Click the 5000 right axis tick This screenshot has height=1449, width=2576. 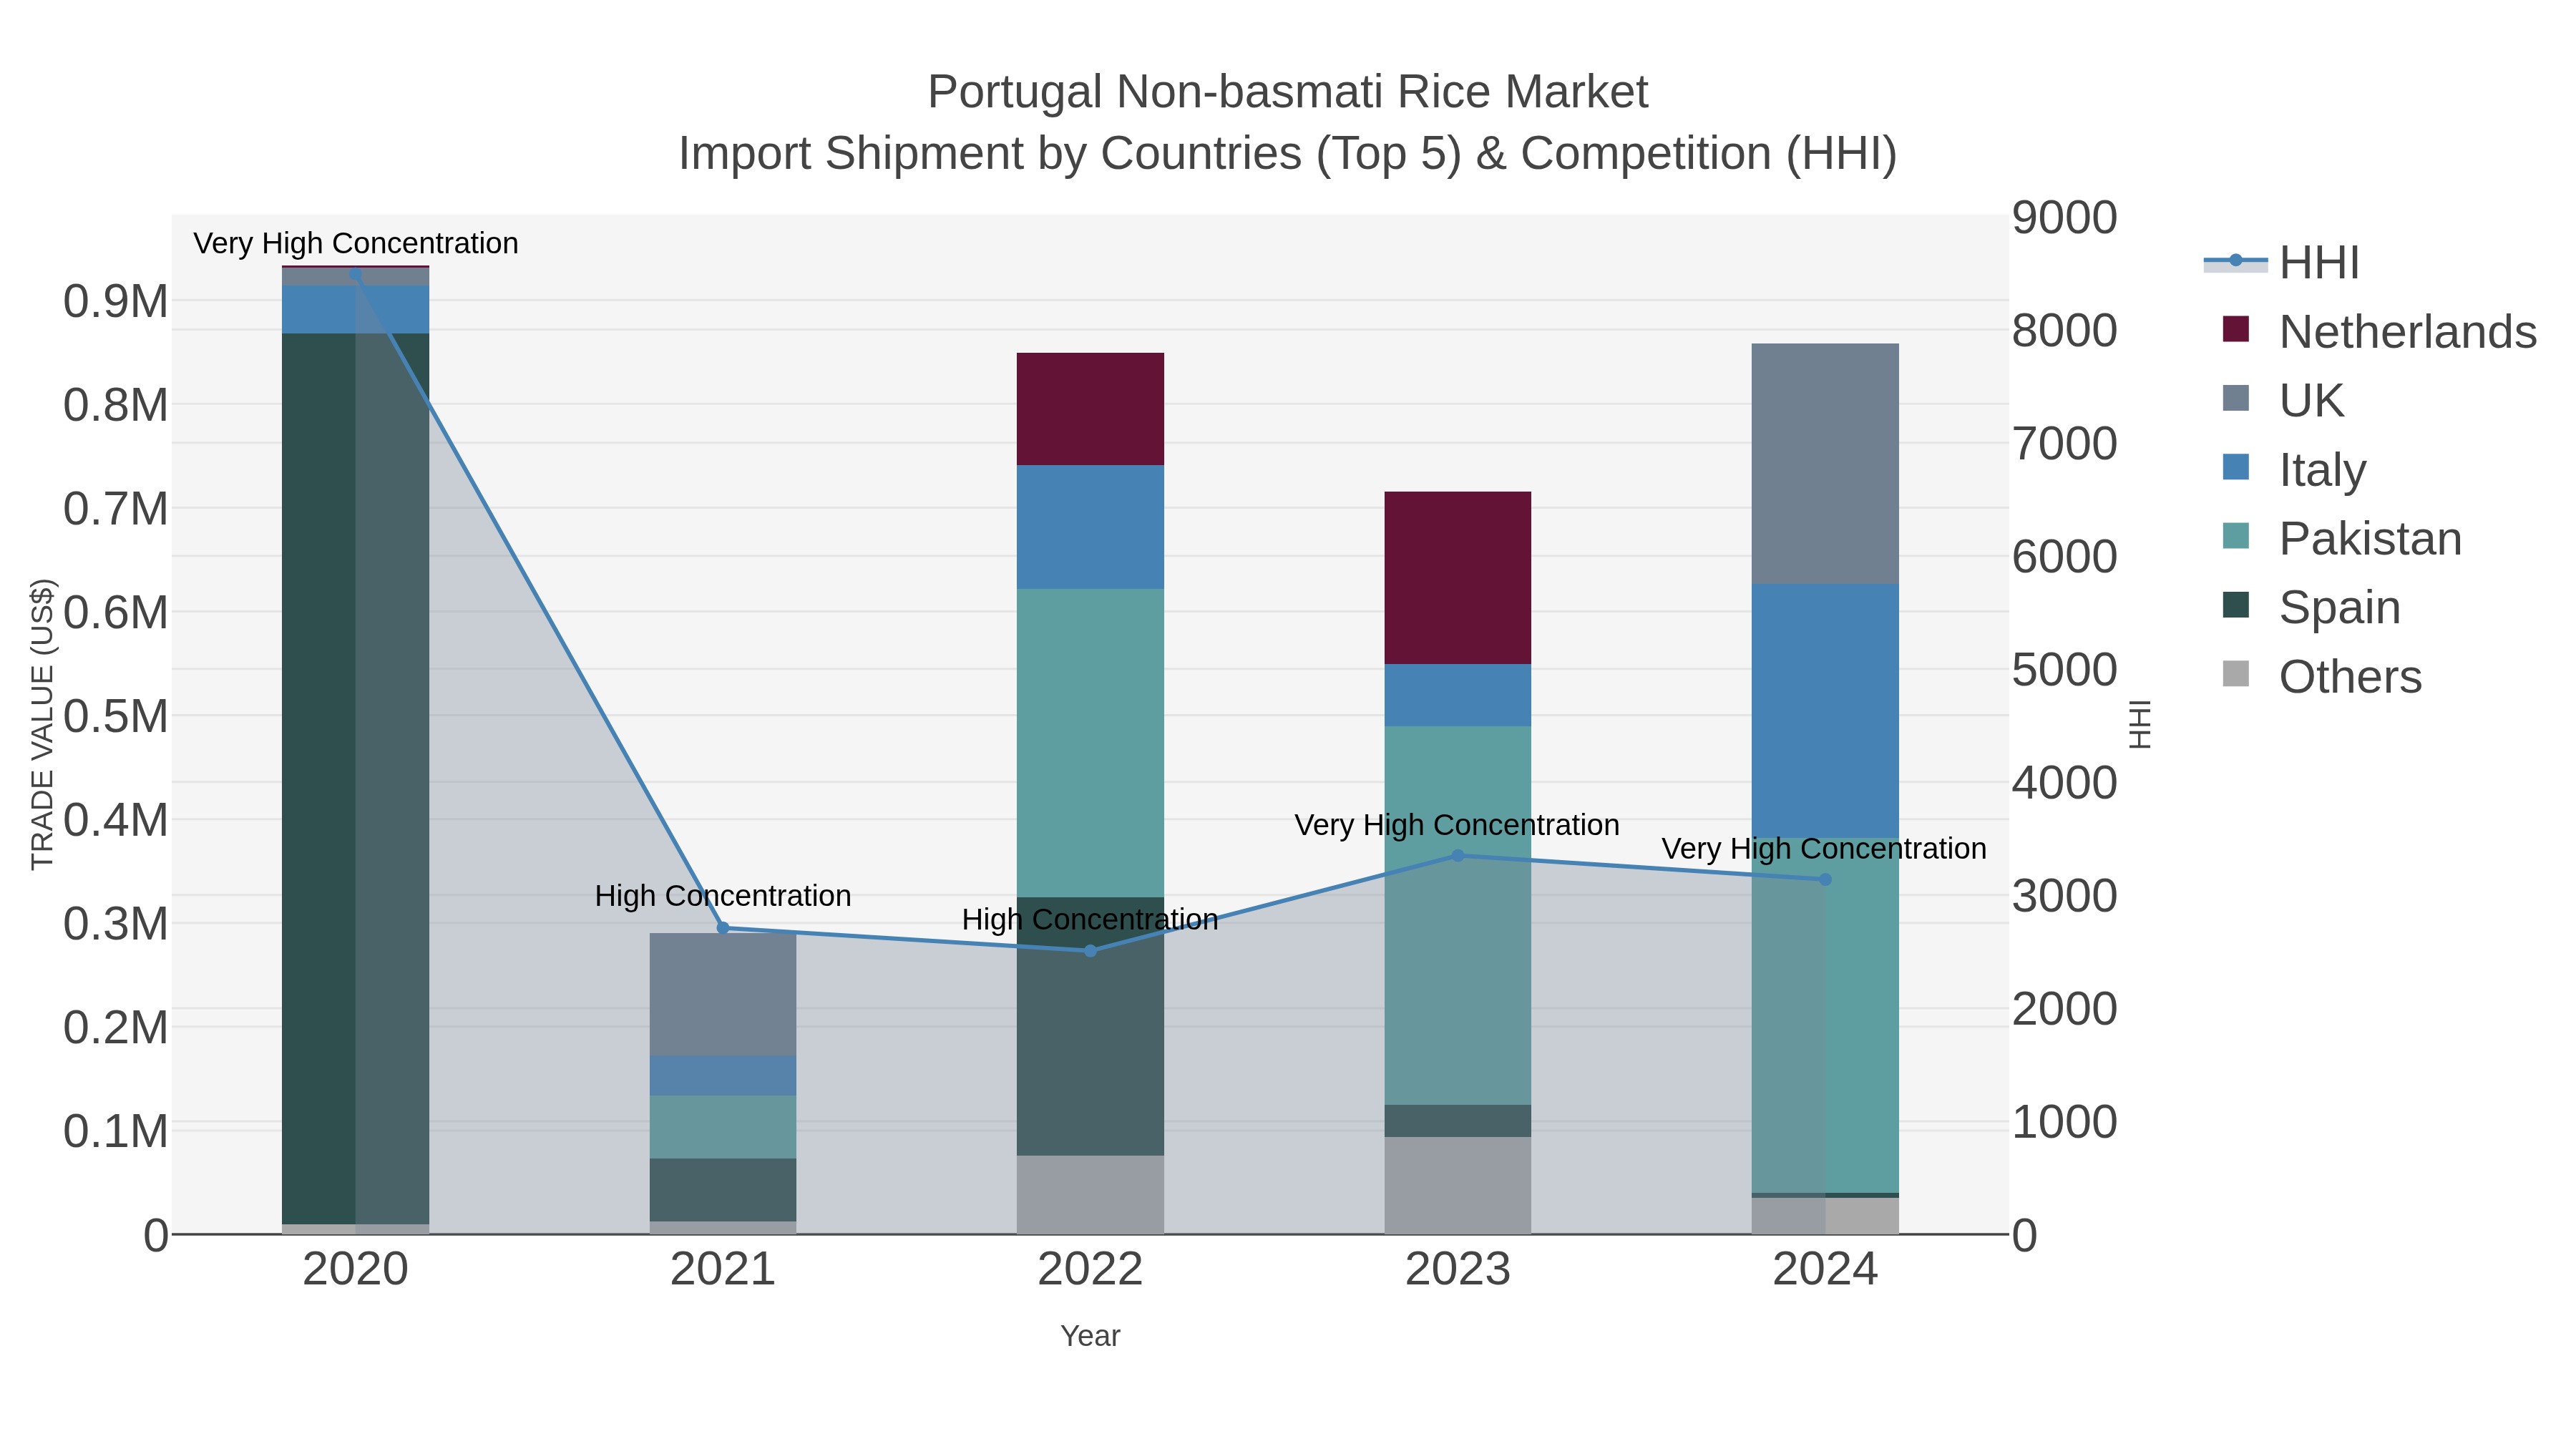click(2065, 670)
